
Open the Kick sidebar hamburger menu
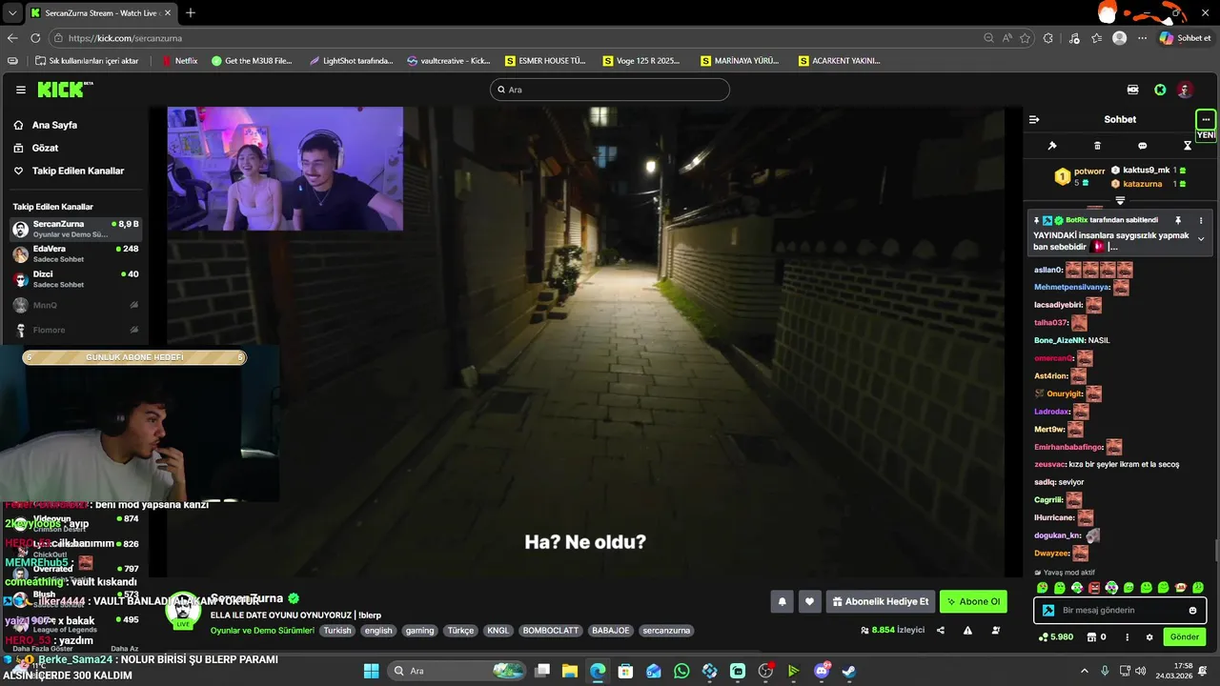[20, 90]
